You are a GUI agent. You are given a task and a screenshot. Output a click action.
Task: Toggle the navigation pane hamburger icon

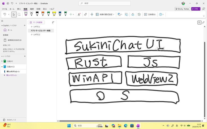coord(2,21)
